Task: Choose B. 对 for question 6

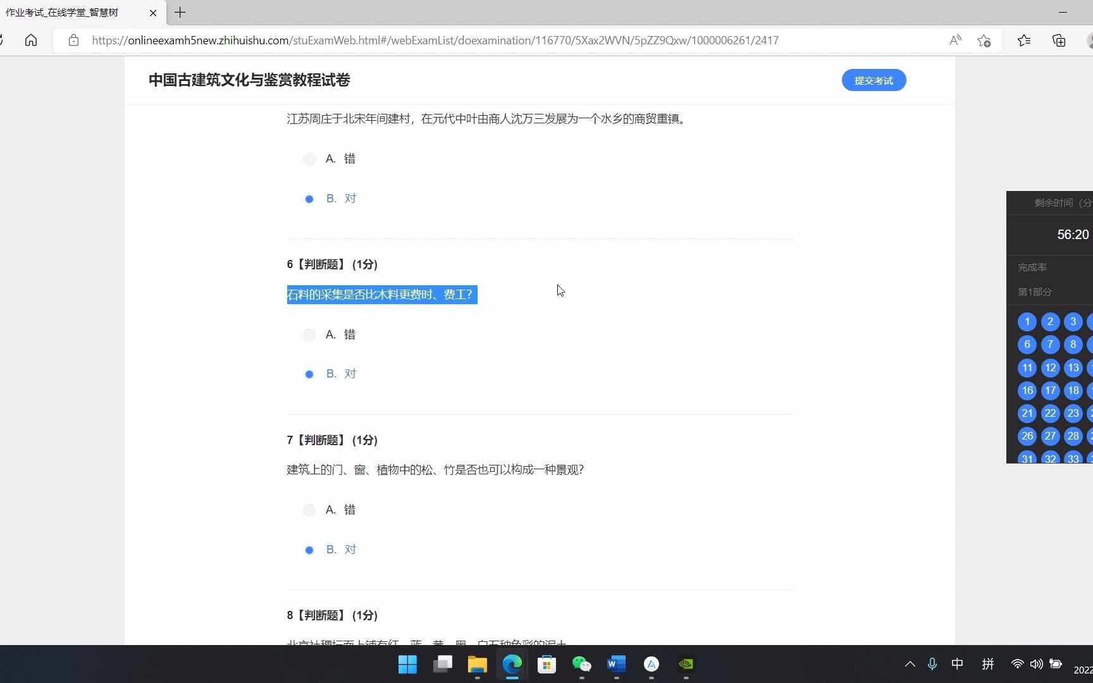Action: (x=309, y=374)
